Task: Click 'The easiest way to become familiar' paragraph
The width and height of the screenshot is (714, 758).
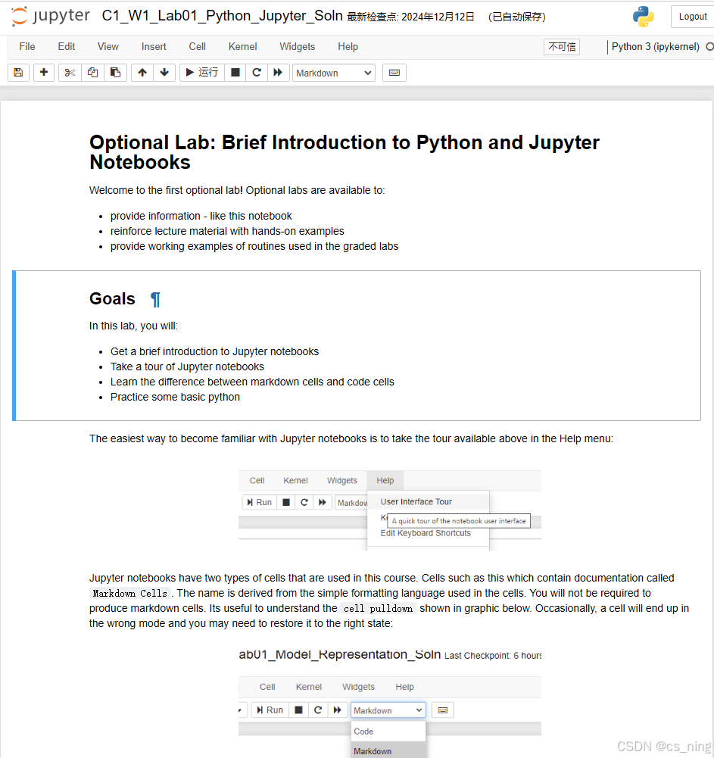Action: click(x=351, y=438)
